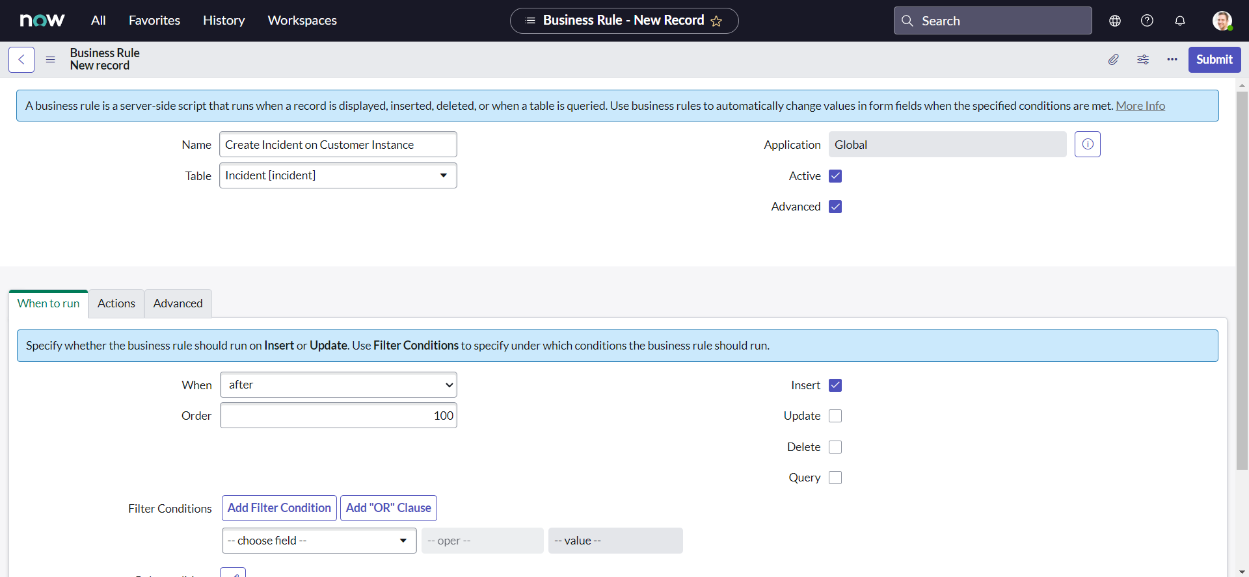This screenshot has height=577, width=1249.
Task: Open the choose field dropdown
Action: (319, 541)
